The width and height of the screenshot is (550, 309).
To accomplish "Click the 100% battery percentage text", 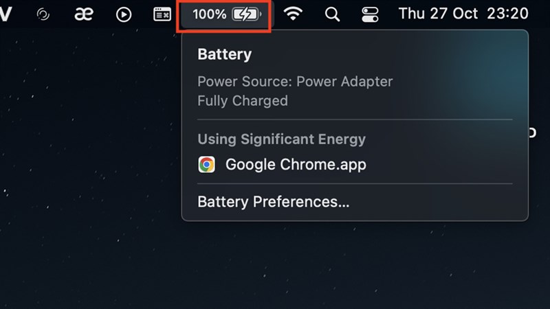I will point(209,14).
